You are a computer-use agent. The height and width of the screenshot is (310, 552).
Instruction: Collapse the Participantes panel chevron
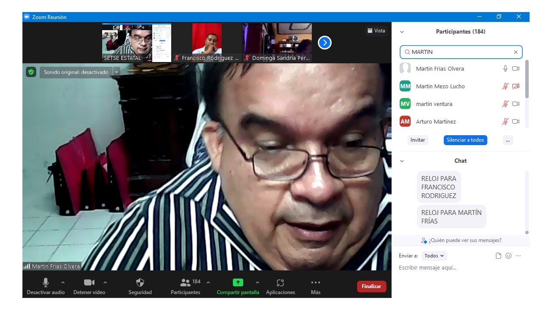[x=402, y=32]
